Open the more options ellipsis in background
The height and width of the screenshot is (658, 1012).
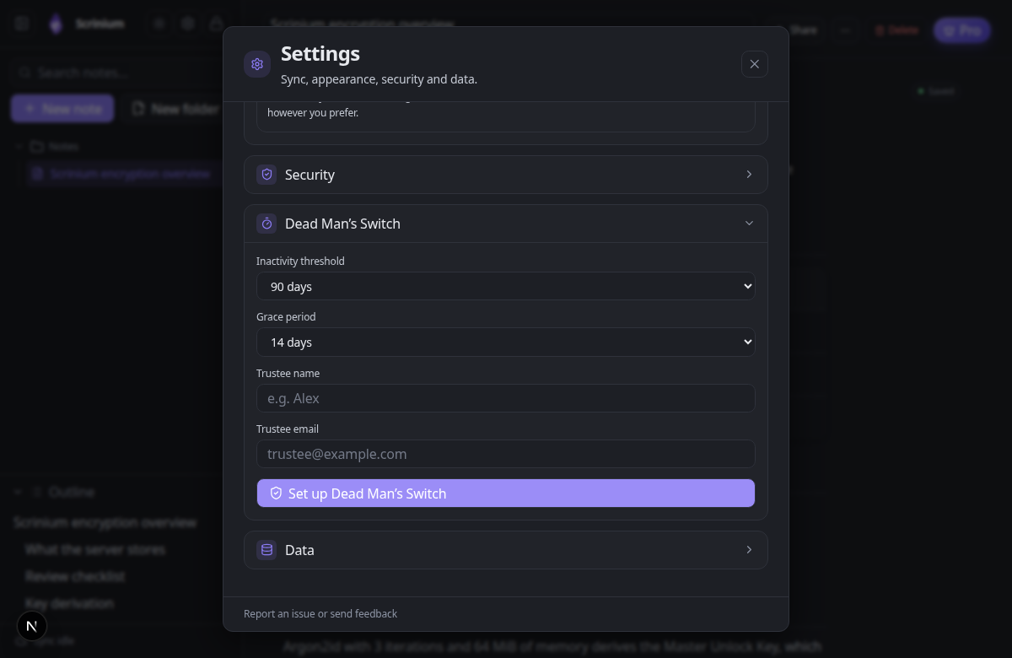tap(844, 30)
